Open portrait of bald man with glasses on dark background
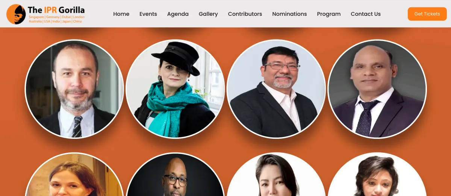The height and width of the screenshot is (196, 451). [x=175, y=174]
